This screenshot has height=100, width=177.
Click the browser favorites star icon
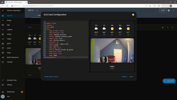click(x=150, y=6)
